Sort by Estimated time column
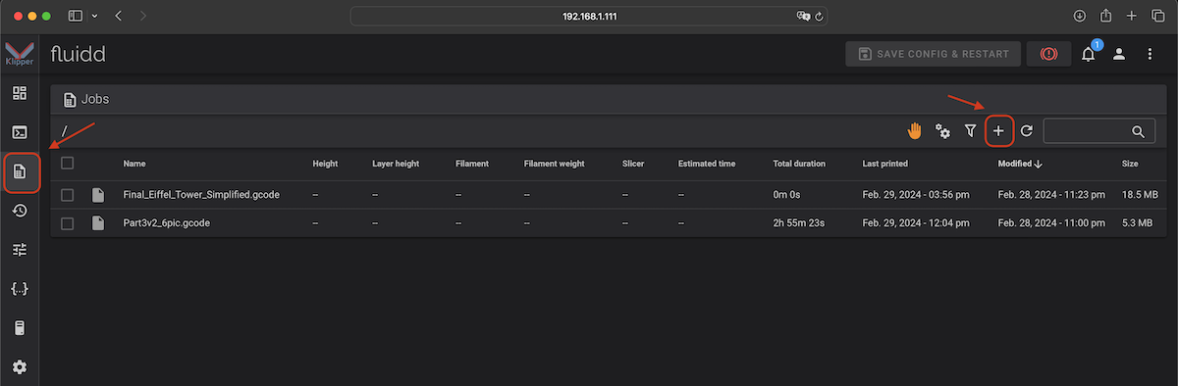 [707, 164]
